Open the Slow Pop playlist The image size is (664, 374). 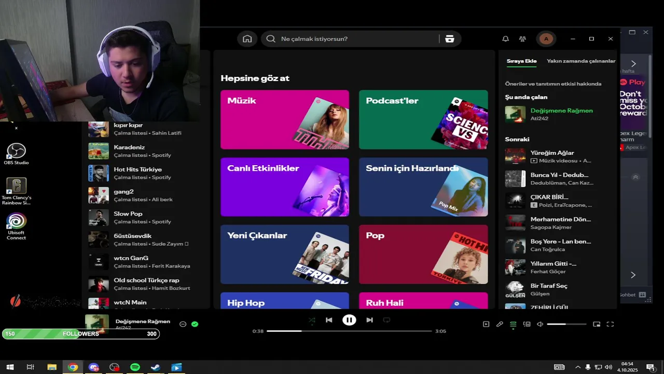(147, 217)
